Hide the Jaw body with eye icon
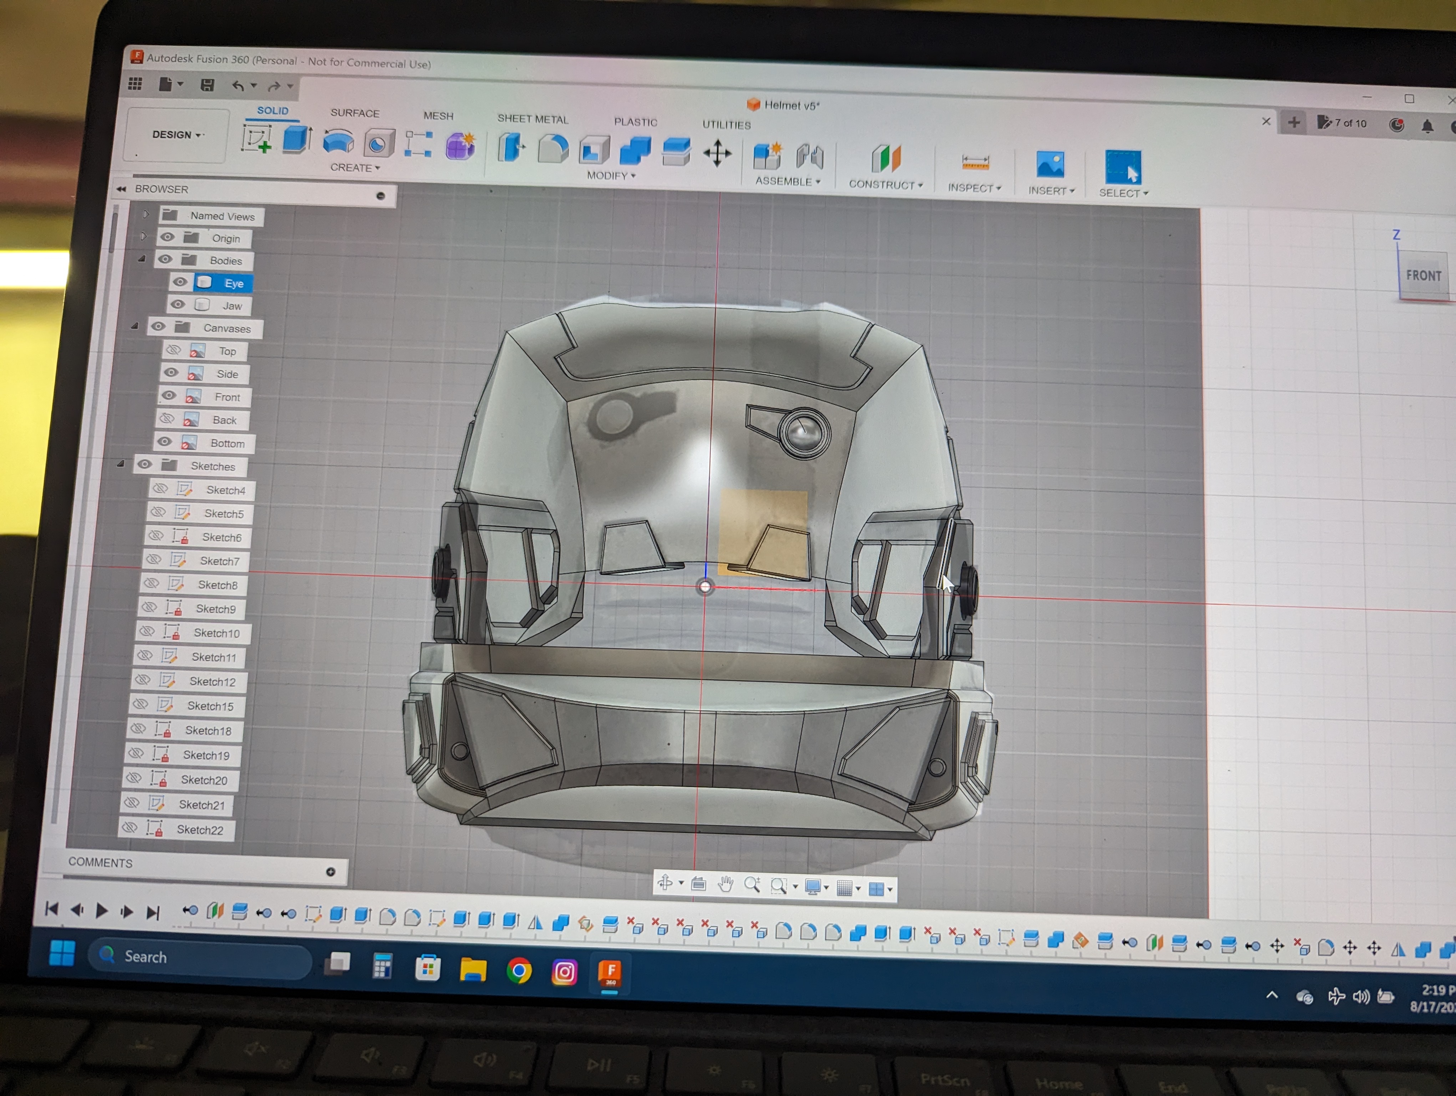 coord(178,305)
